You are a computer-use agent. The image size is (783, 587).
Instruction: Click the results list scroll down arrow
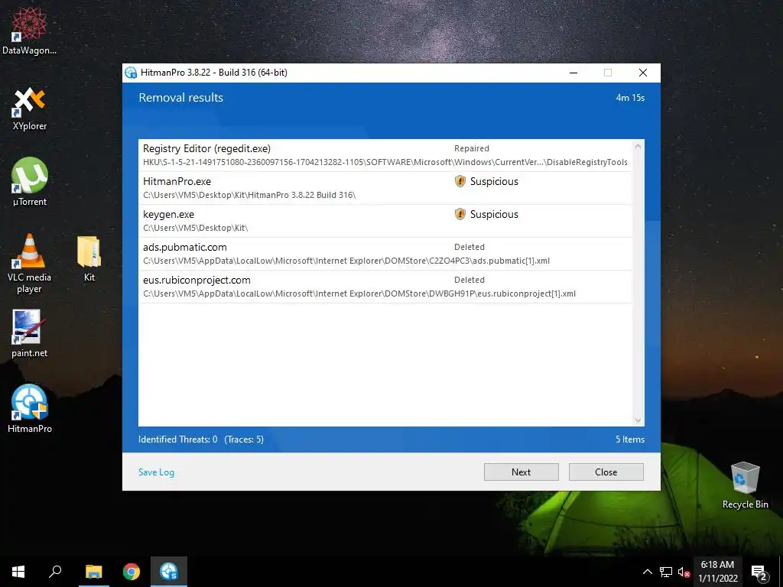[x=638, y=420]
